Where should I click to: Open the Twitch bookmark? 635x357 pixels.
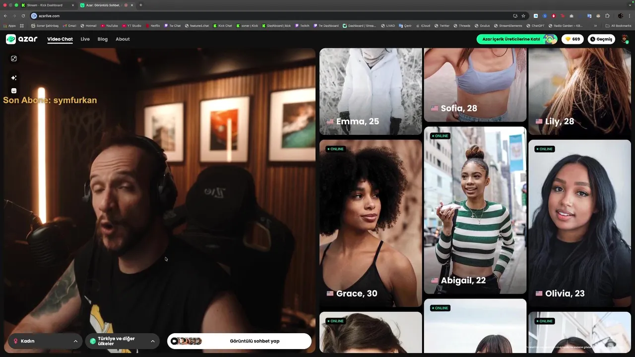[302, 26]
